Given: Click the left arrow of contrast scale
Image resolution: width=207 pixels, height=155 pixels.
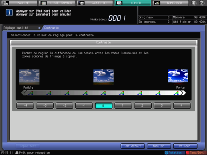Looking at the screenshot, I should click(24, 93).
